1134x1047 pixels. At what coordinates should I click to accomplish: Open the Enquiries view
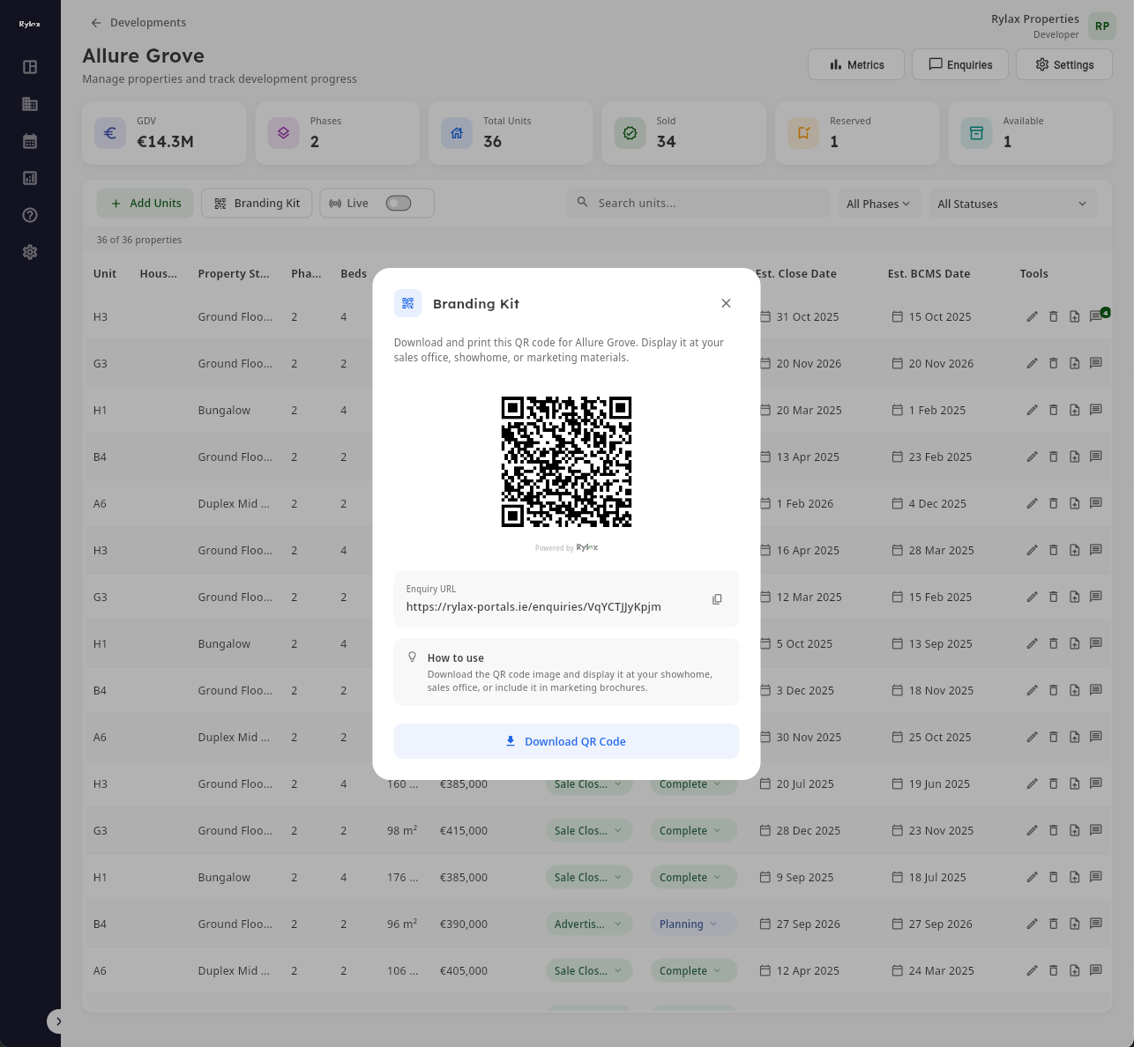960,64
